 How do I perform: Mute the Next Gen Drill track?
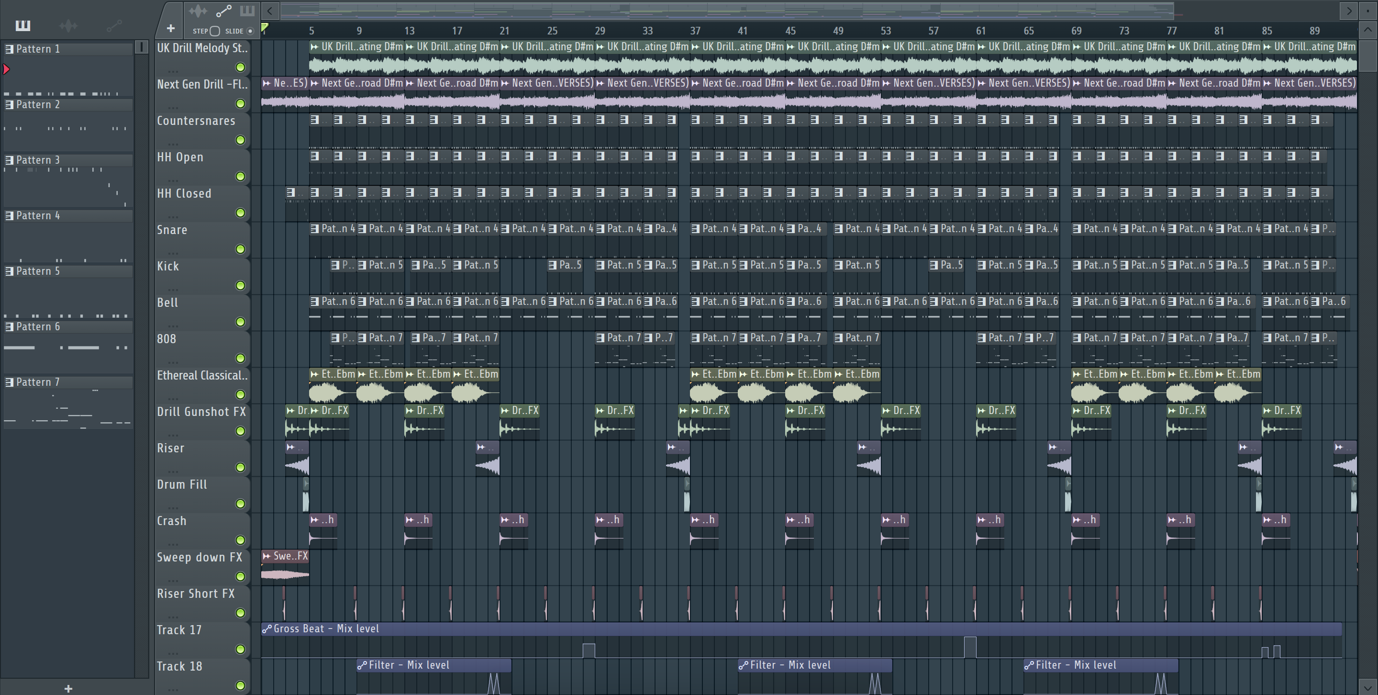240,104
